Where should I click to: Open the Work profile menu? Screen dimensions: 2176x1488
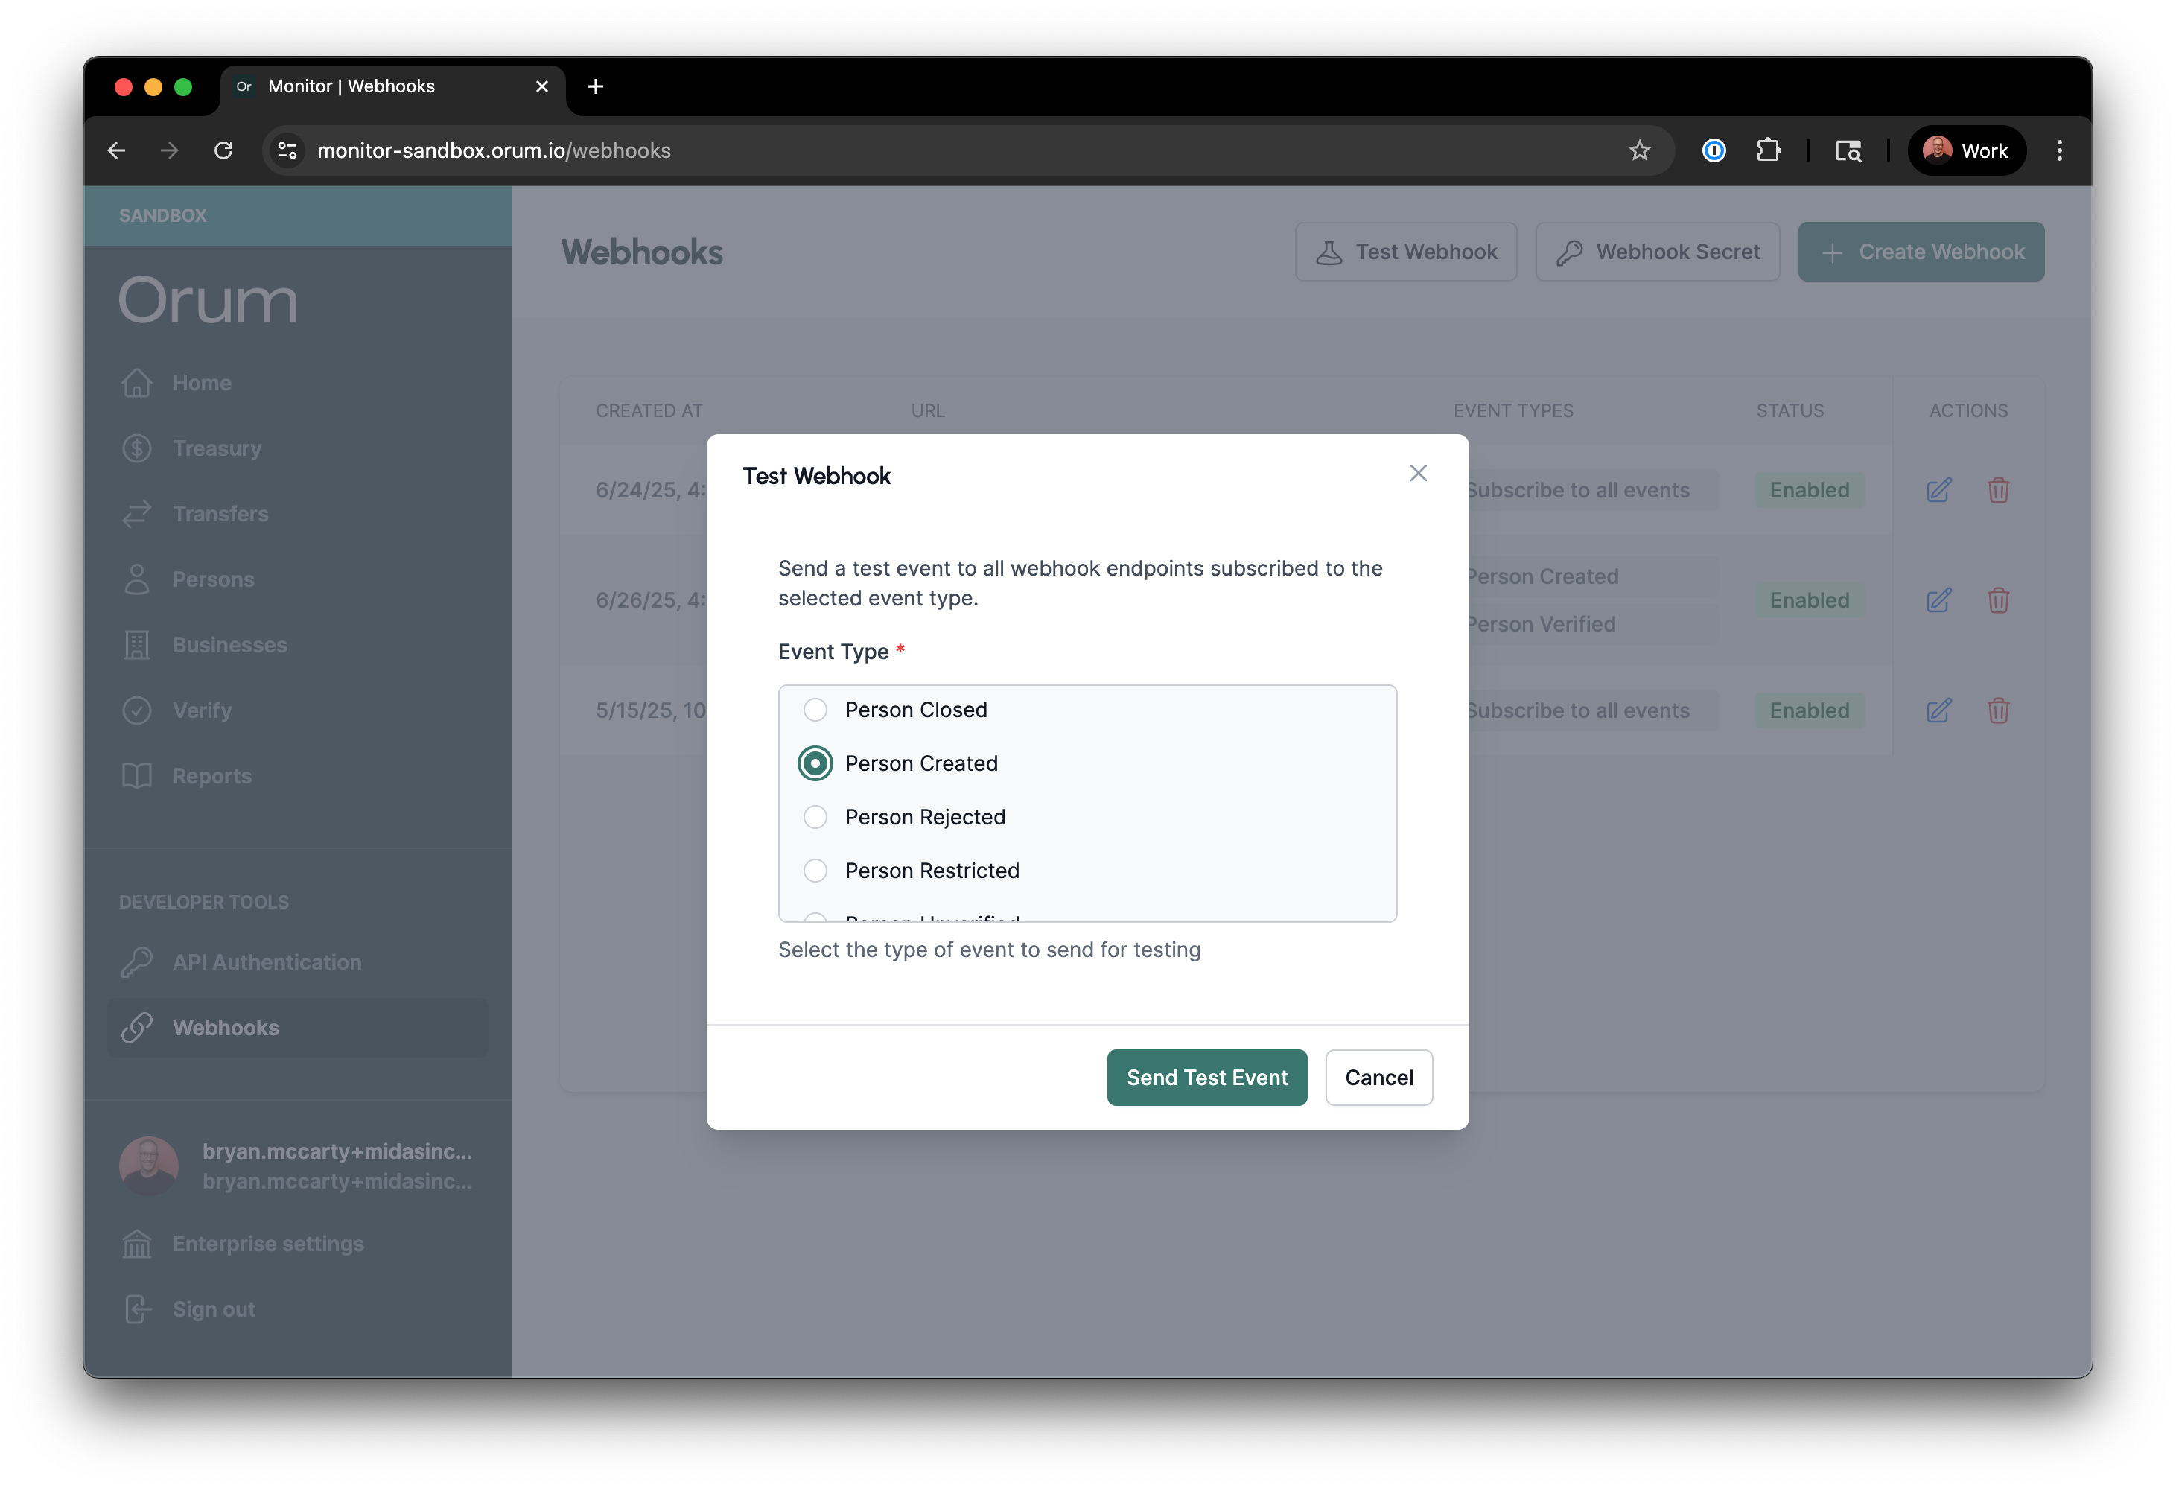click(x=1966, y=150)
